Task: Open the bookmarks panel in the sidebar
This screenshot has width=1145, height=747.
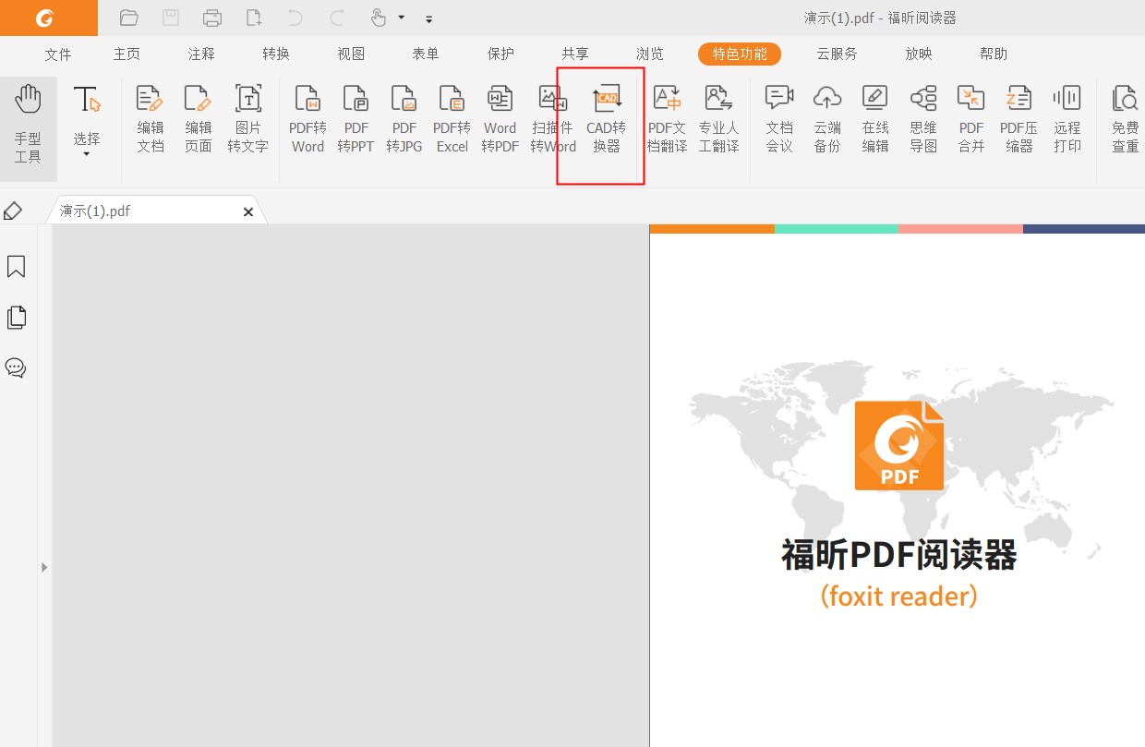Action: pyautogui.click(x=16, y=267)
